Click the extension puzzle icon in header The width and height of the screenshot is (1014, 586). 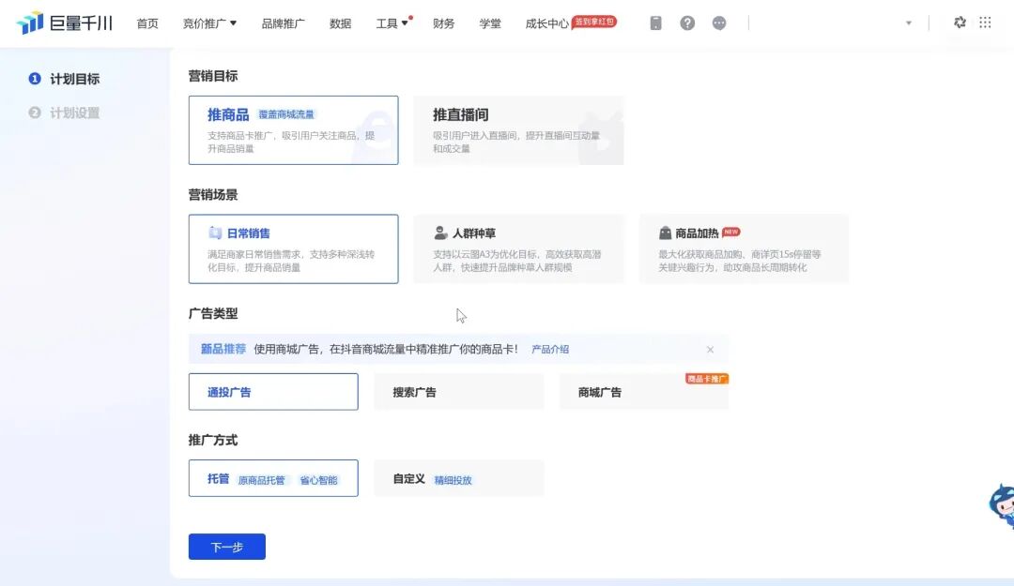960,23
